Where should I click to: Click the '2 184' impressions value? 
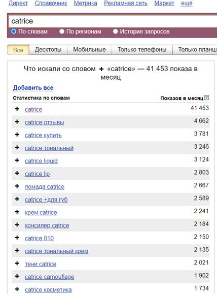(201, 224)
